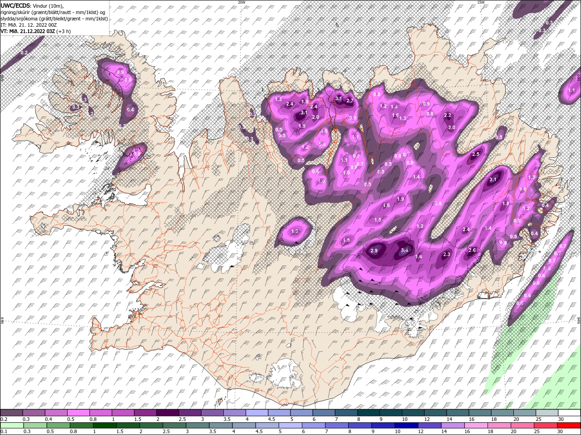
Task: Click the 2.9 snowfall value on the map
Action: (x=374, y=251)
